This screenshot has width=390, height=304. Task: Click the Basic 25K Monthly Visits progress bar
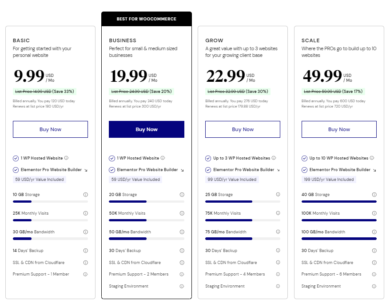50,220
